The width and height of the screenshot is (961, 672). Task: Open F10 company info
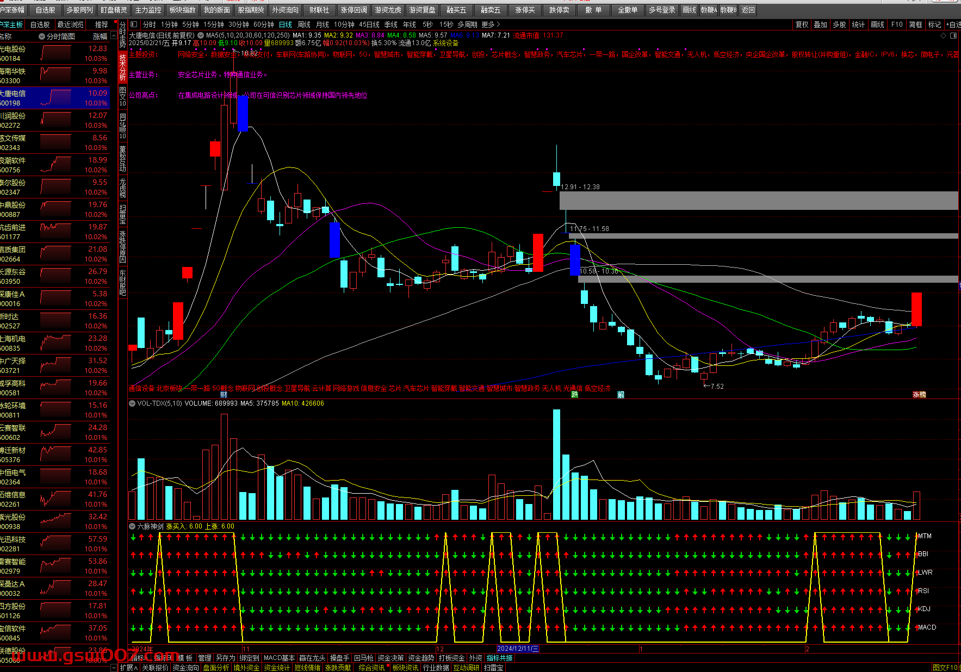pyautogui.click(x=897, y=24)
